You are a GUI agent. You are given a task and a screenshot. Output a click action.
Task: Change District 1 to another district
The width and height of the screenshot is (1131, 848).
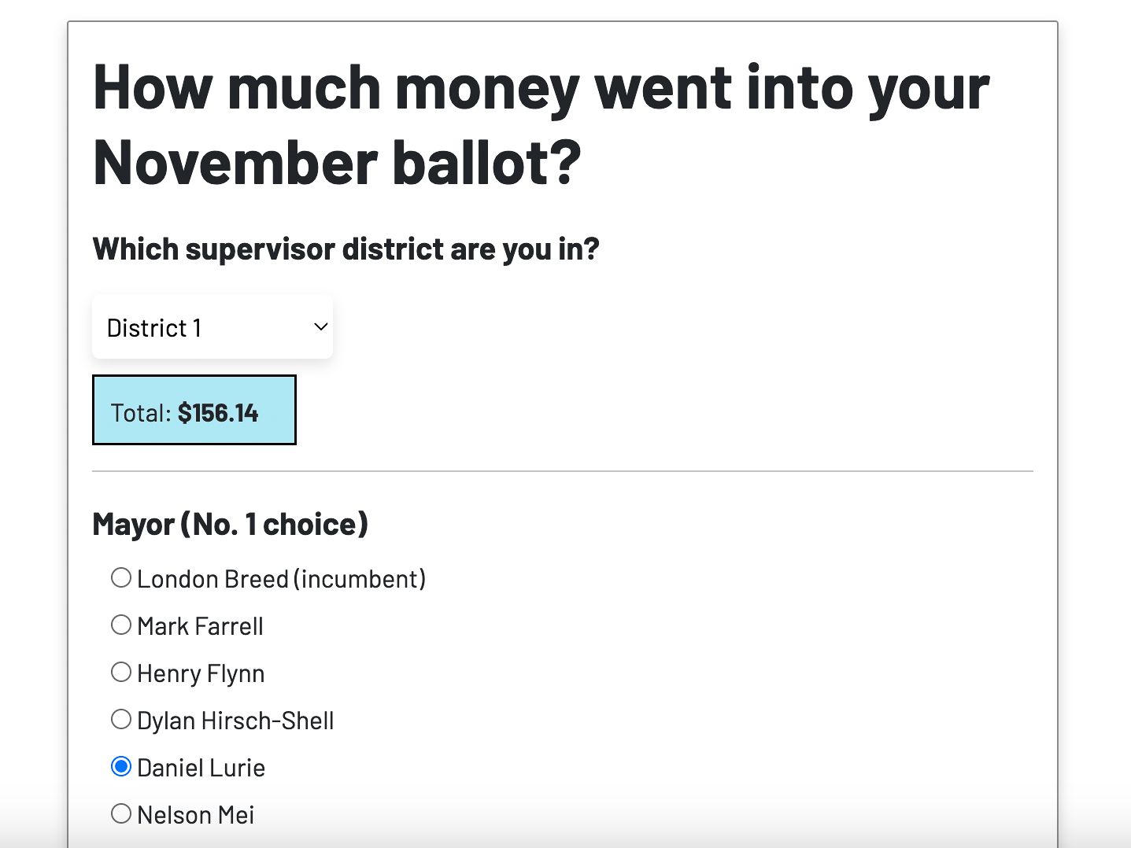[213, 326]
